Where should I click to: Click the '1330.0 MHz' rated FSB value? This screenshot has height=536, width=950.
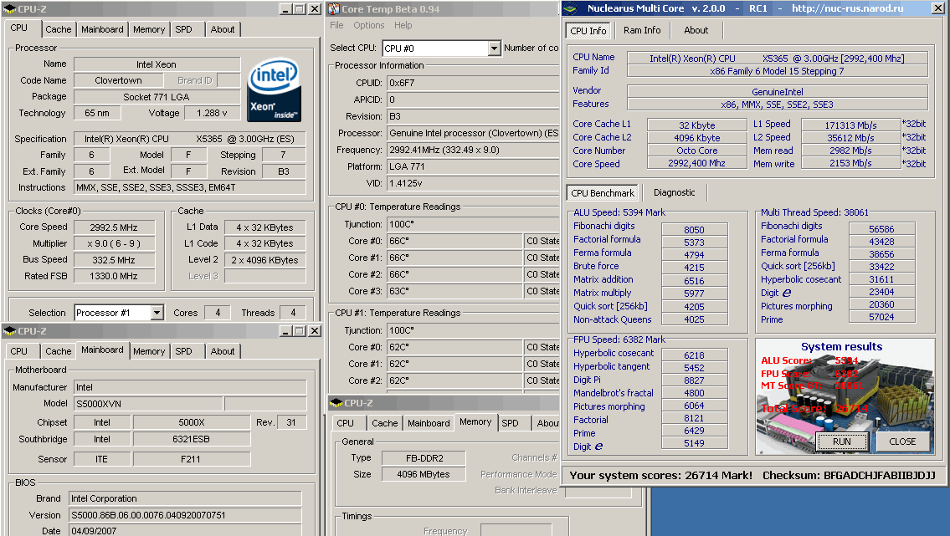[x=114, y=276]
